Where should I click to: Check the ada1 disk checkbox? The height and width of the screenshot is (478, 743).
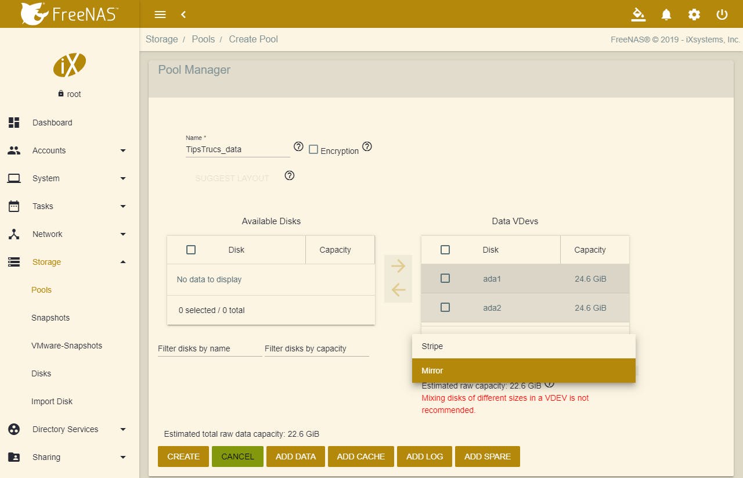[x=445, y=279]
